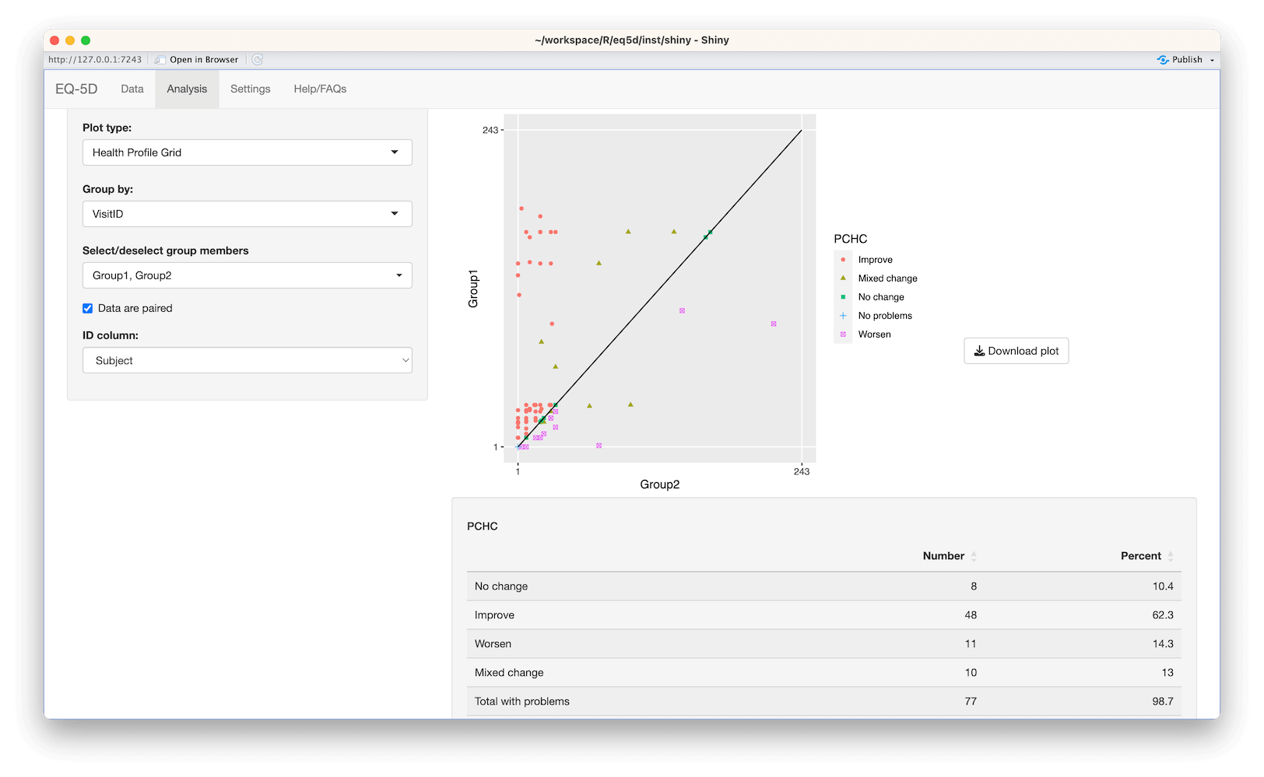Click the No problems plus legend icon
This screenshot has height=777, width=1264.
(x=844, y=315)
